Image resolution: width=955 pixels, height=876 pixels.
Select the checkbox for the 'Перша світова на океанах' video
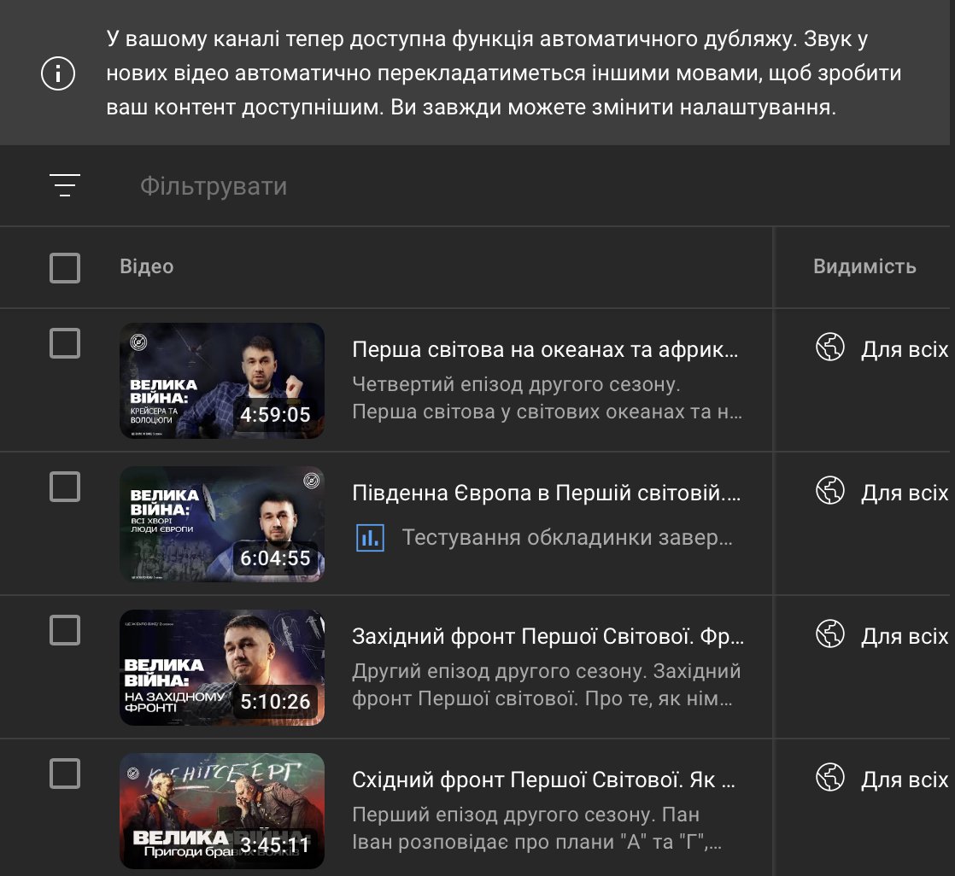point(65,344)
